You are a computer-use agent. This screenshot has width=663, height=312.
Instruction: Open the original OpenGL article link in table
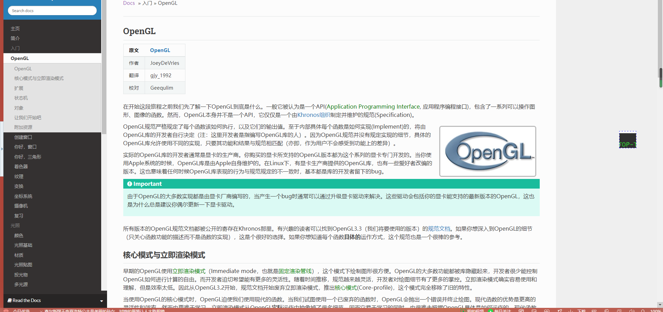pos(160,50)
